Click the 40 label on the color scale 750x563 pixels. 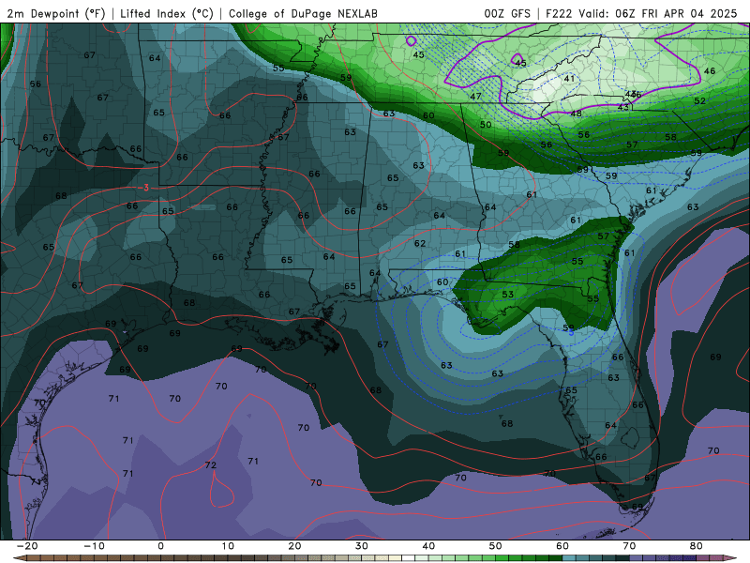tap(428, 546)
